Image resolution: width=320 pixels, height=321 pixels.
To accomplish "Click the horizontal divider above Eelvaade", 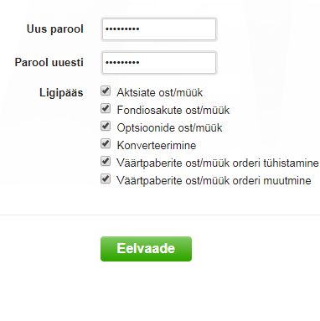I will pos(160,215).
